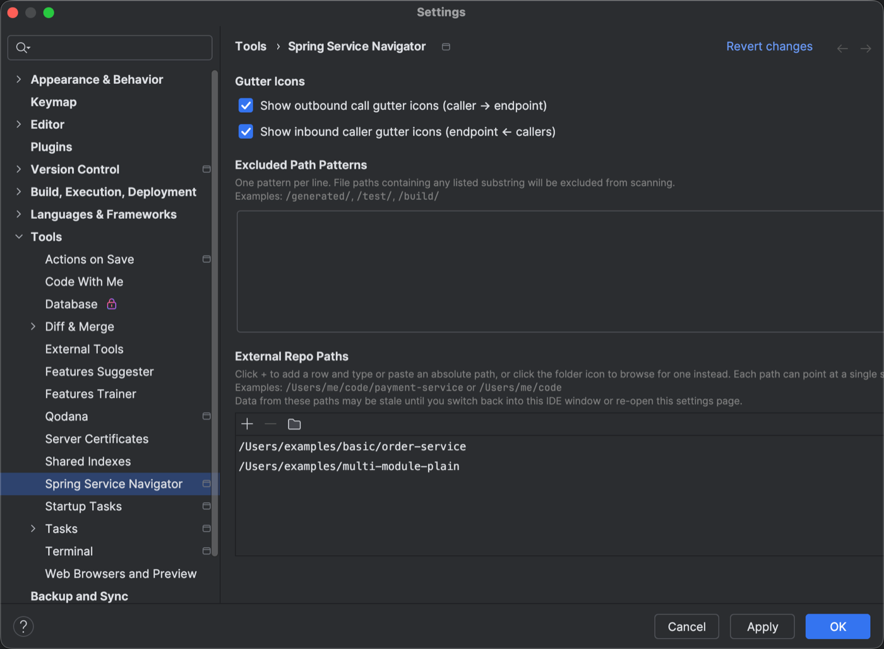Click project-level icon beside Startup Tasks
Viewport: 884px width, 649px height.
pyautogui.click(x=206, y=506)
